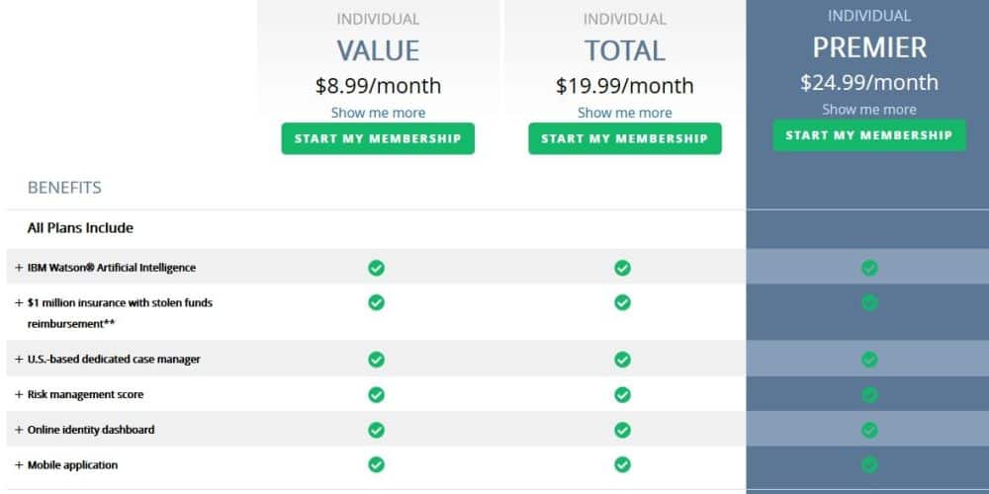Click Online identity dashboard checkmark in Value column
The image size is (989, 494).
(x=376, y=430)
